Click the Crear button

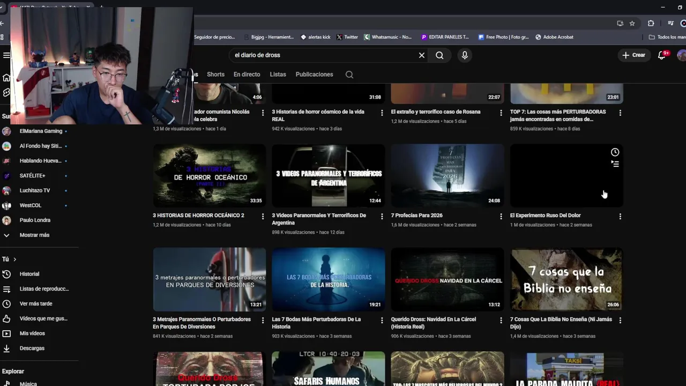tap(633, 55)
